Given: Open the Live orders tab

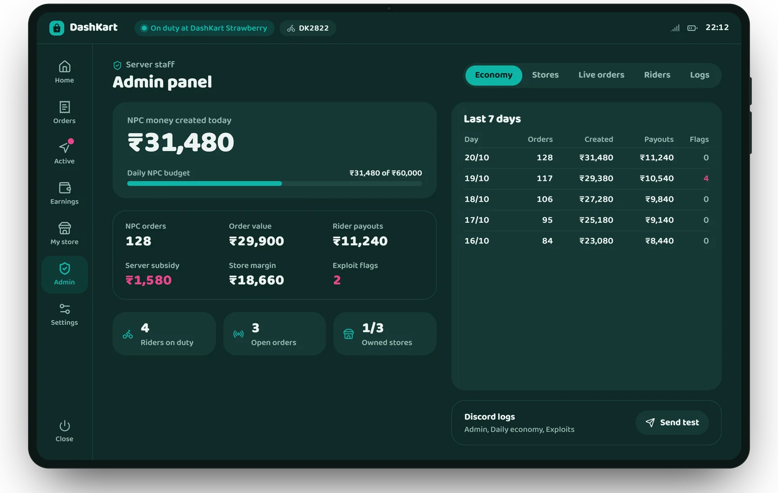Looking at the screenshot, I should coord(601,75).
